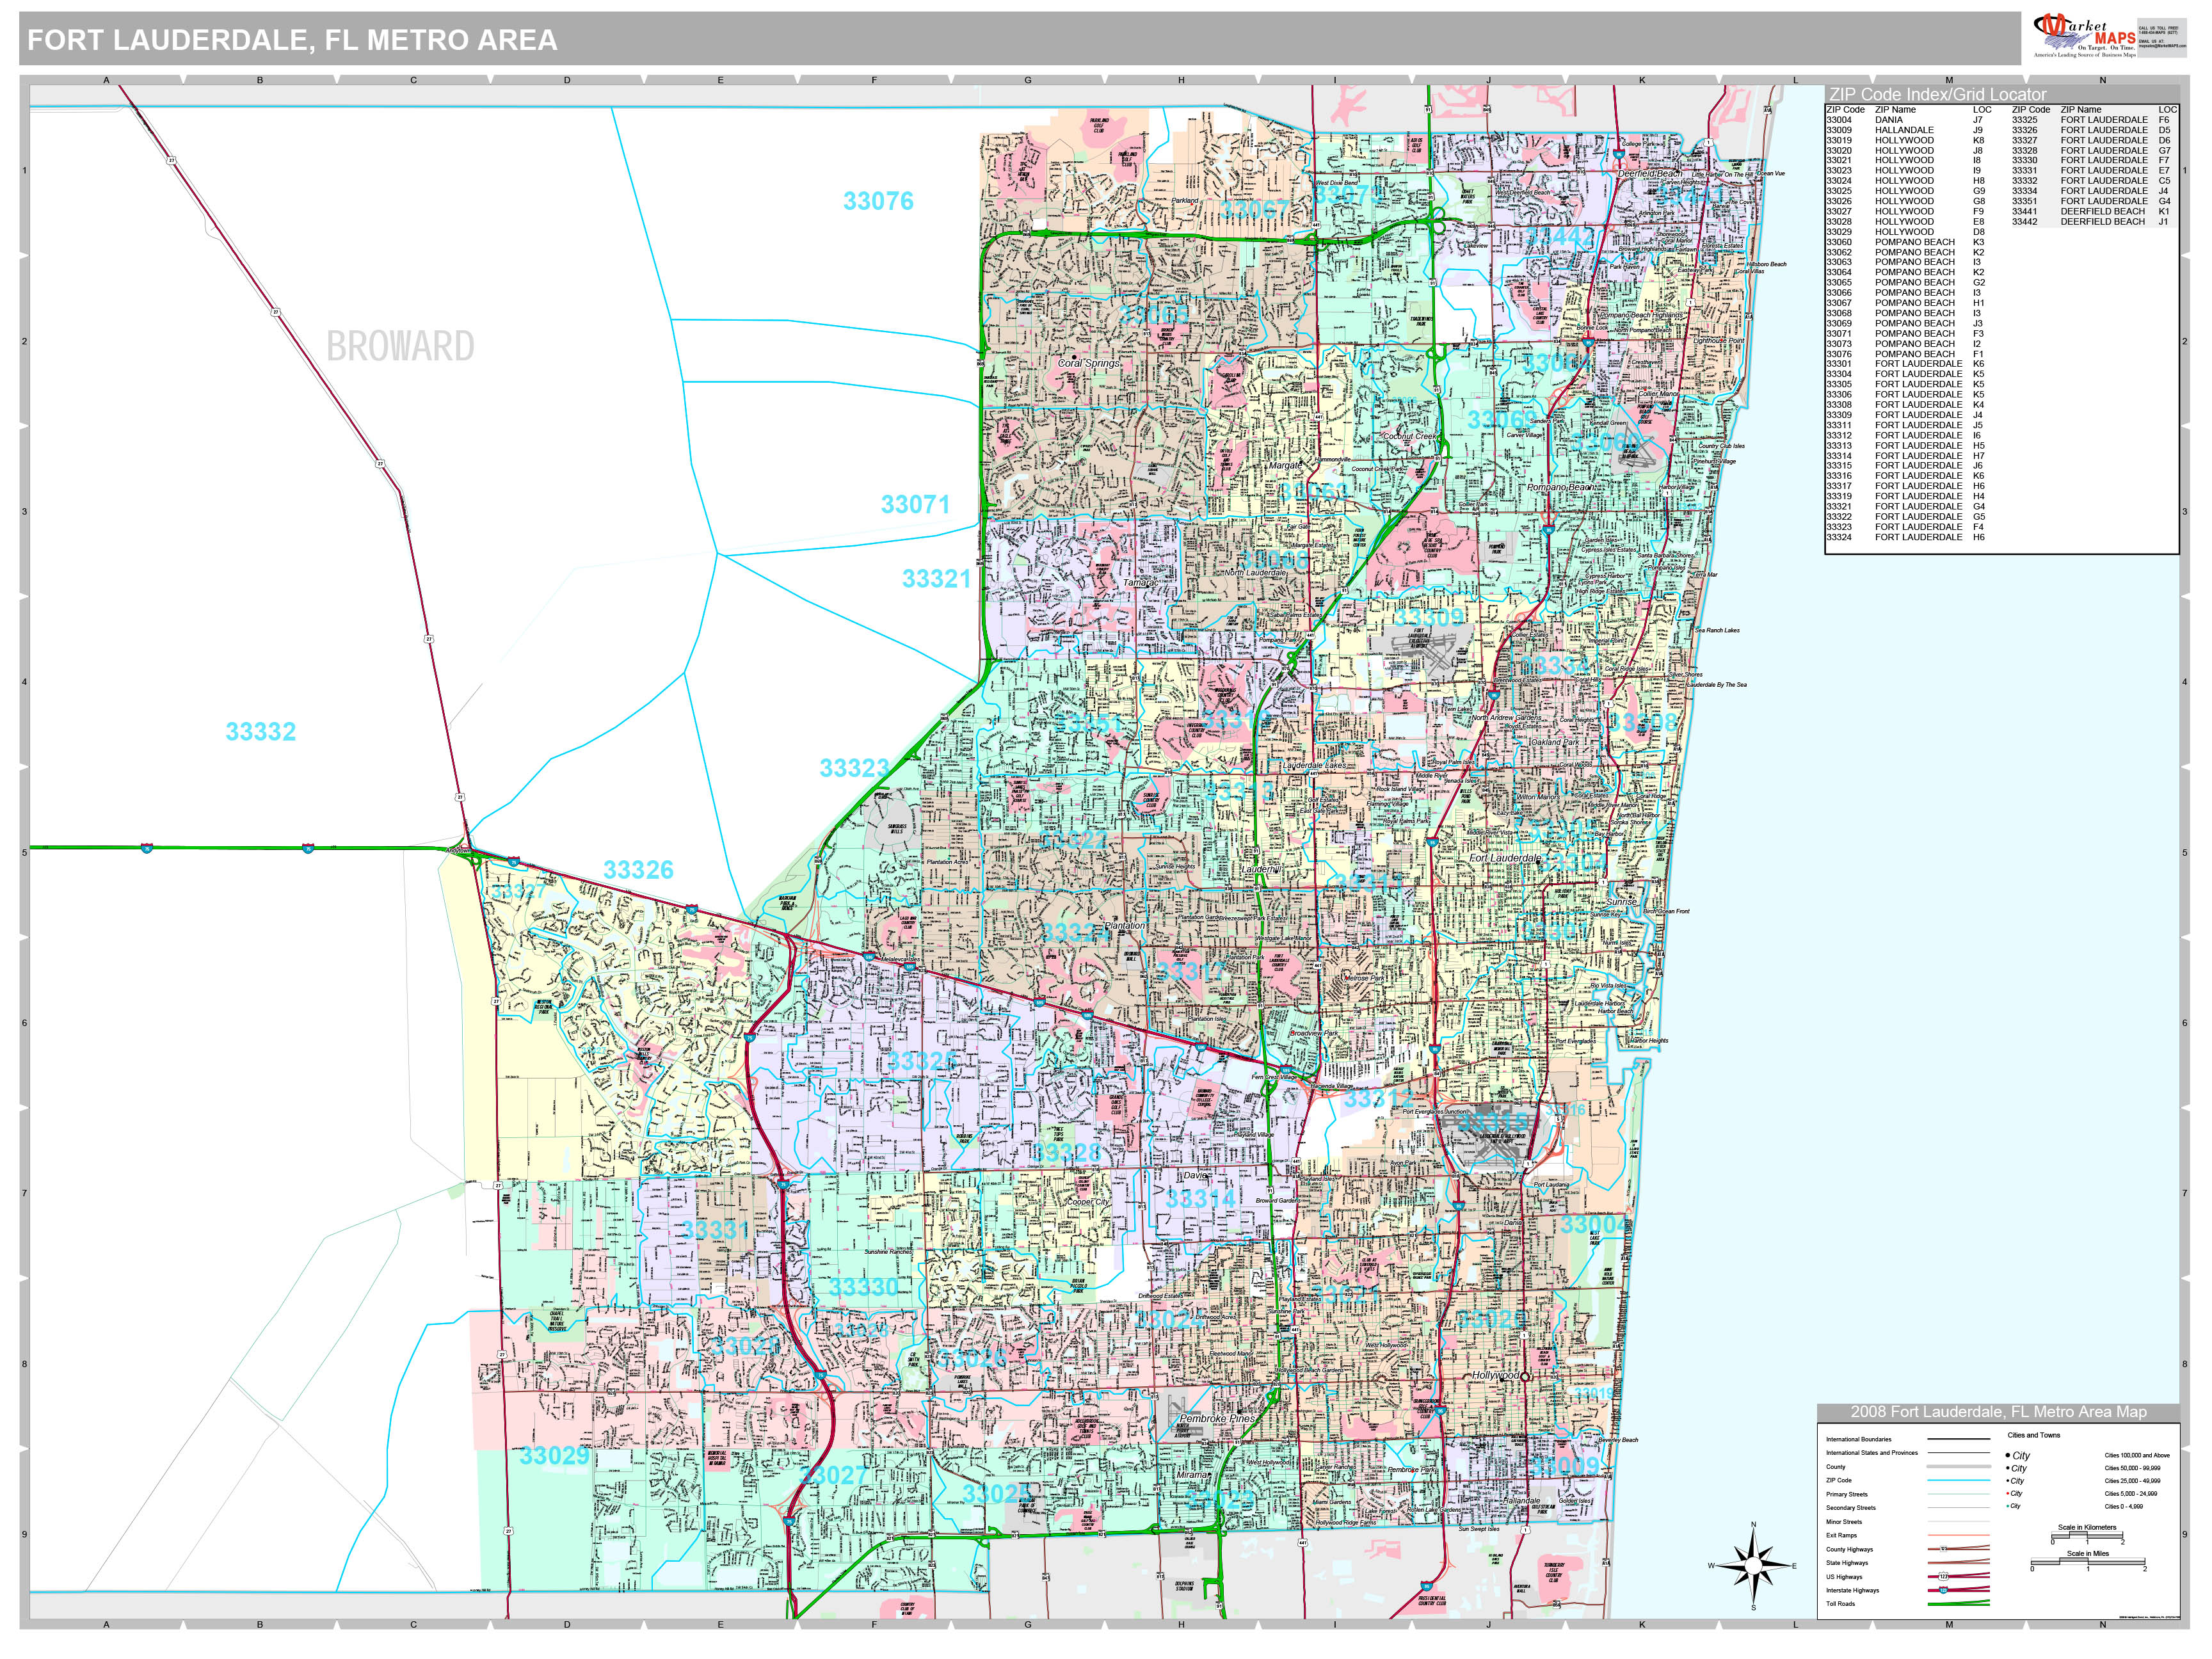This screenshot has height=1659, width=2212.
Task: Click the 33071 ZIP label on the map
Action: click(915, 504)
